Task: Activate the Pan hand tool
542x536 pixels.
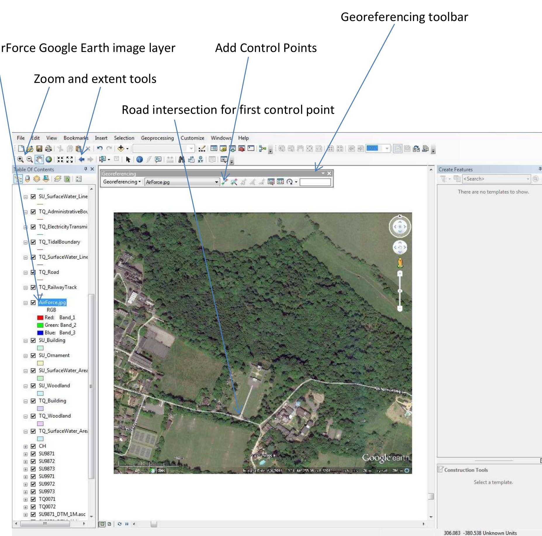Action: click(39, 159)
